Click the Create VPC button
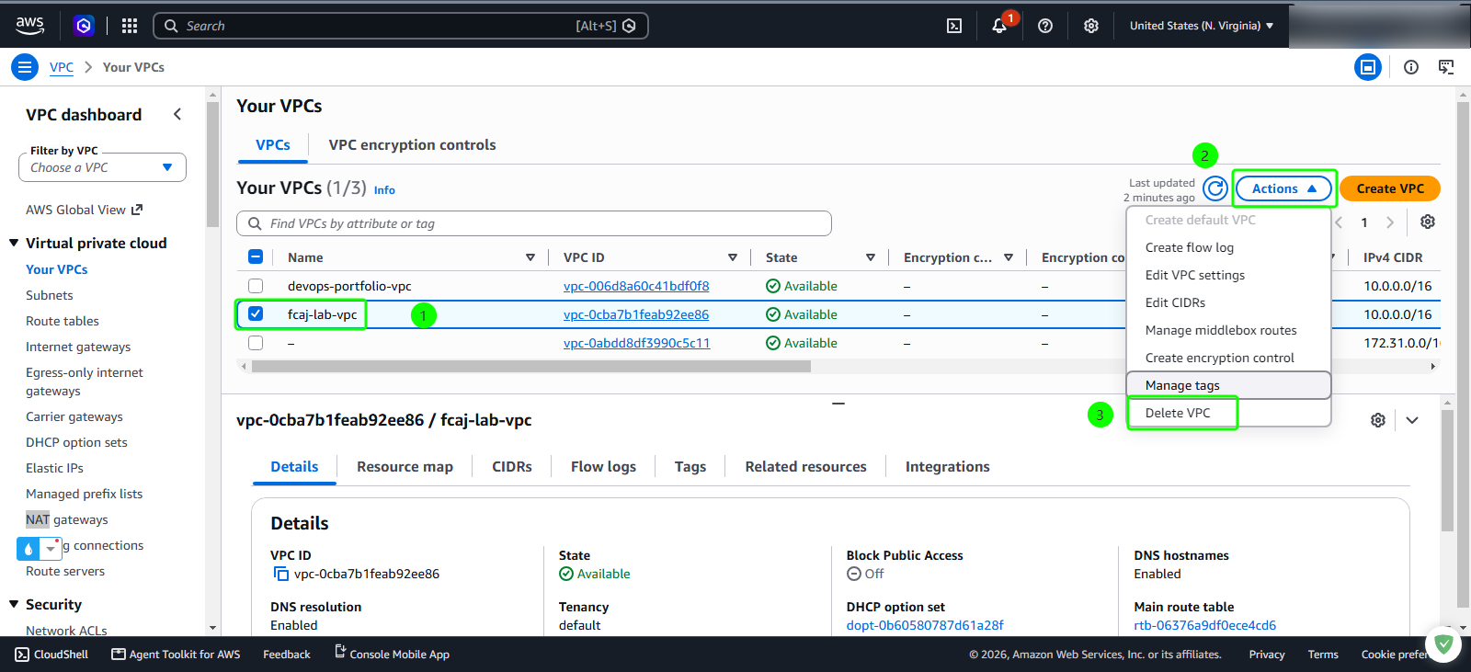The width and height of the screenshot is (1471, 672). [x=1390, y=188]
